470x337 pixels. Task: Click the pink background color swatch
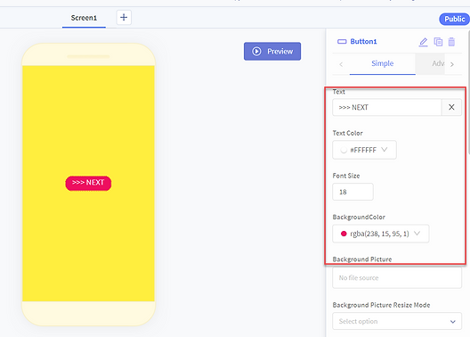click(344, 234)
